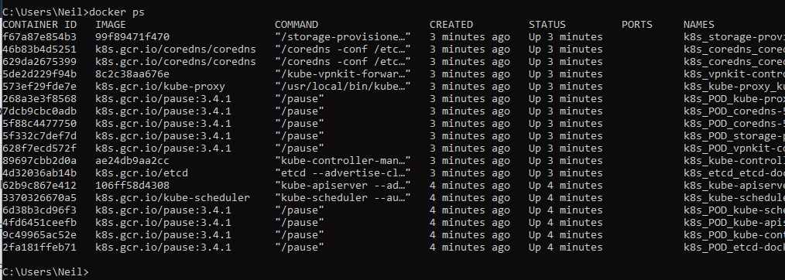
Task: Click the PORTS column header
Action: click(x=637, y=25)
